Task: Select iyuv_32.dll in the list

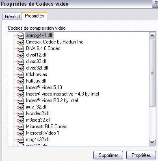Action: tap(36, 107)
